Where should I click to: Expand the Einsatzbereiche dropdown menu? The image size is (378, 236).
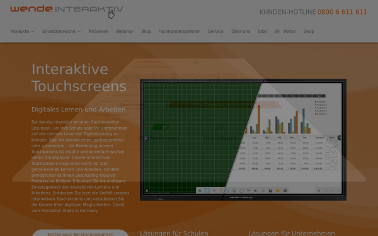click(61, 31)
